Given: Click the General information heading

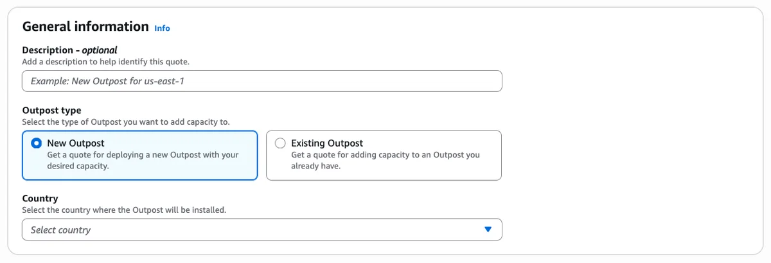Looking at the screenshot, I should tap(85, 27).
